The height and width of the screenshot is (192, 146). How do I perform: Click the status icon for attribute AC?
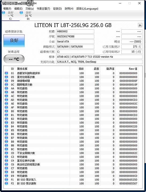tap(6, 96)
